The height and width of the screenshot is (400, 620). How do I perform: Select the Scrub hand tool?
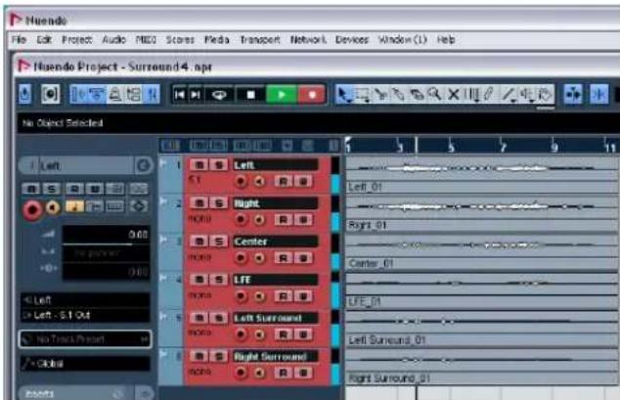tap(546, 95)
